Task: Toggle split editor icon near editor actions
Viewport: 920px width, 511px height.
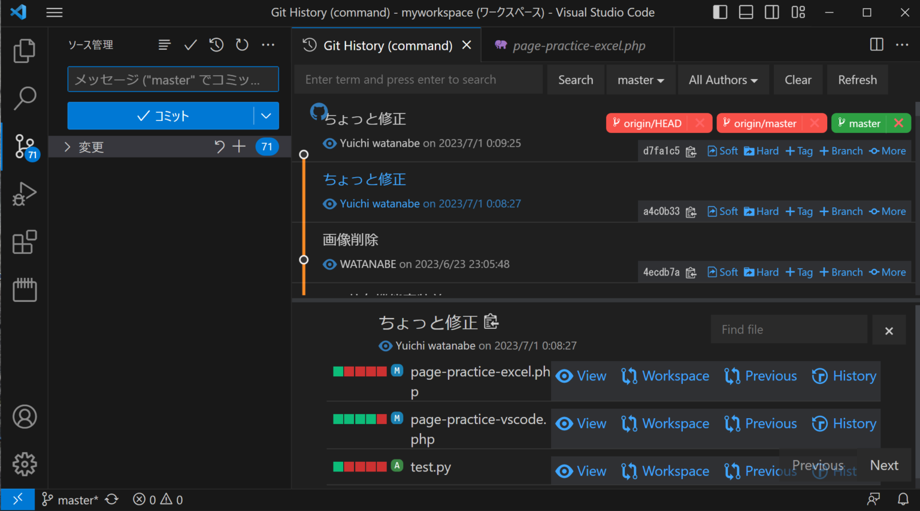Action: point(876,44)
